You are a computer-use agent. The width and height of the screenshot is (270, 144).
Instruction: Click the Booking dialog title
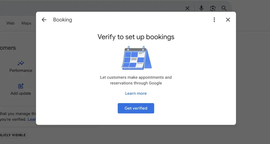click(62, 20)
